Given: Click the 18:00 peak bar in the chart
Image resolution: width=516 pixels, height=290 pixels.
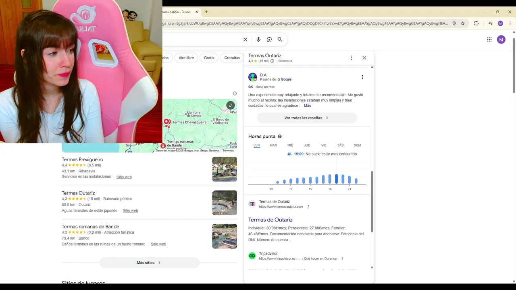Looking at the screenshot, I should (330, 179).
